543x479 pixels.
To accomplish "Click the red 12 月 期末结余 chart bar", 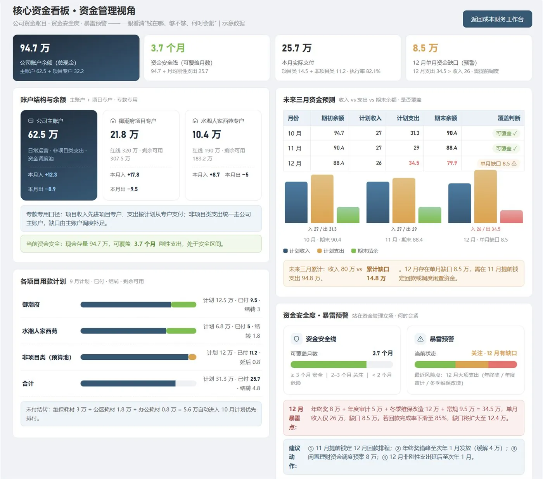I will pyautogui.click(x=512, y=216).
